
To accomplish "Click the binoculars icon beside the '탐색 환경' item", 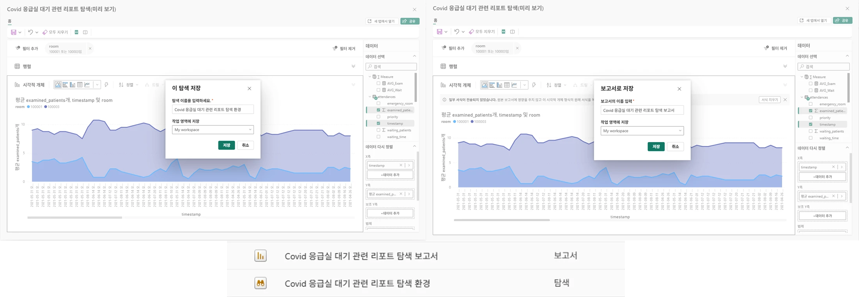I will click(260, 283).
